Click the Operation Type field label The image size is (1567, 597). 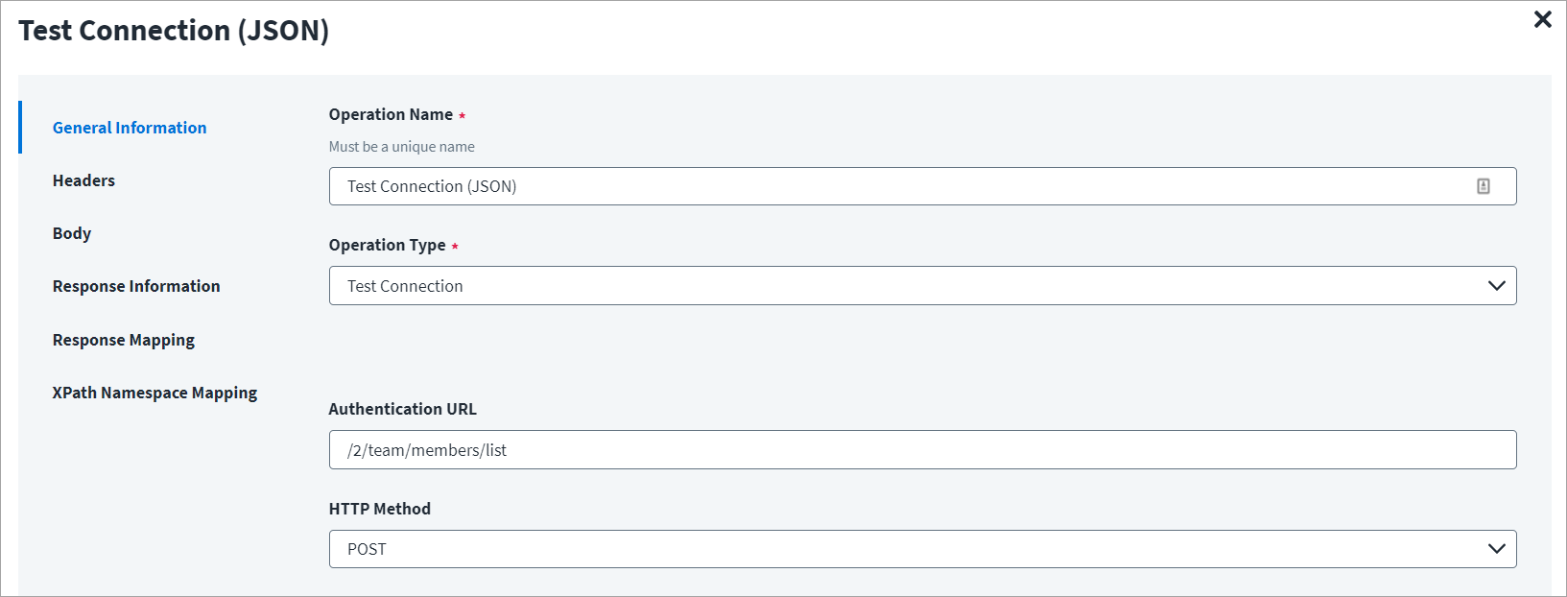point(387,245)
